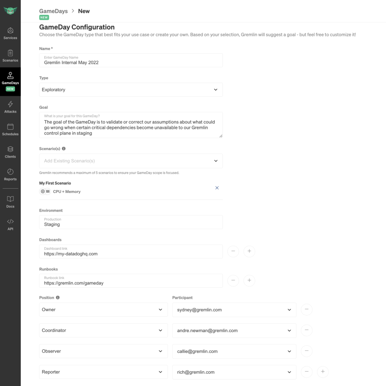Open Clients in the sidebar
This screenshot has height=386, width=386.
point(10,152)
